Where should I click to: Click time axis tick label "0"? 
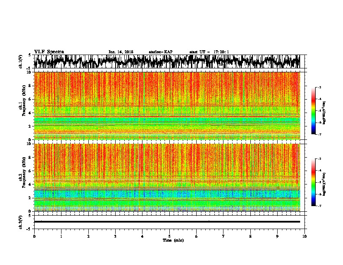pyautogui.click(x=34, y=236)
